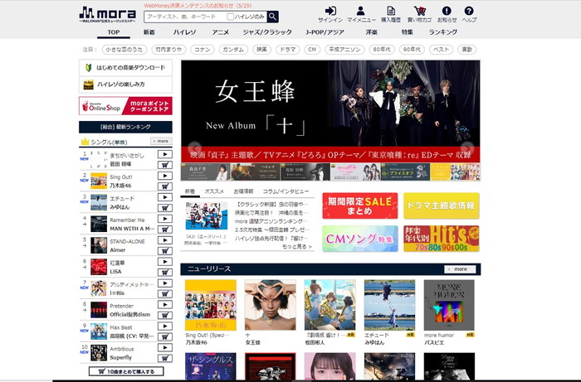Add STAND-ALONE to cart
This screenshot has height=382, width=581.
(165, 250)
